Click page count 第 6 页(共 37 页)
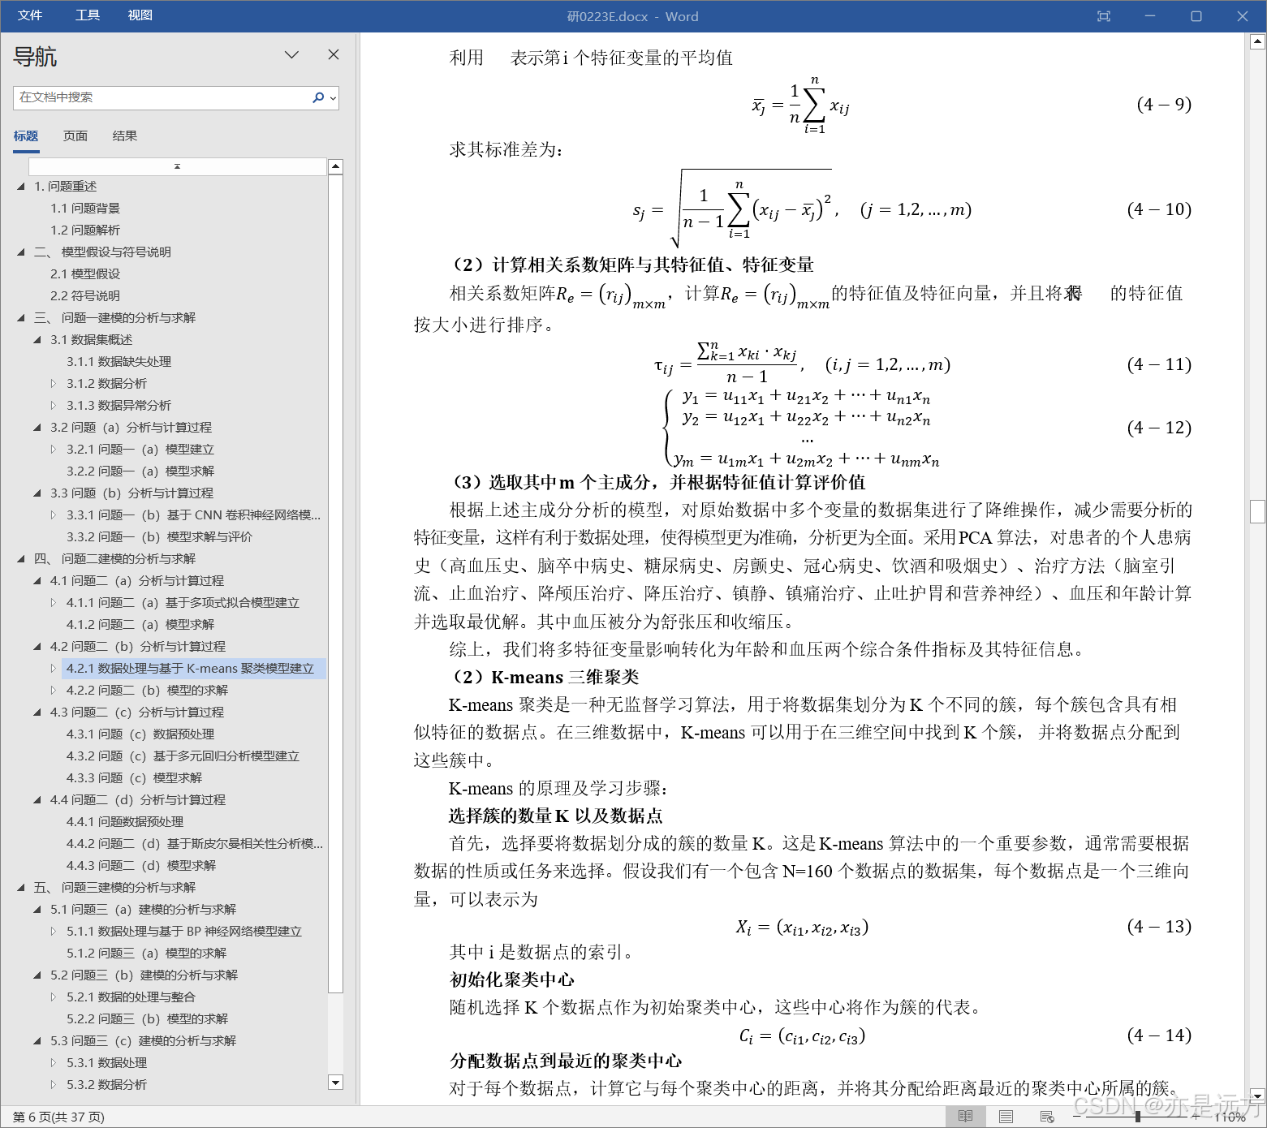 [x=58, y=1117]
